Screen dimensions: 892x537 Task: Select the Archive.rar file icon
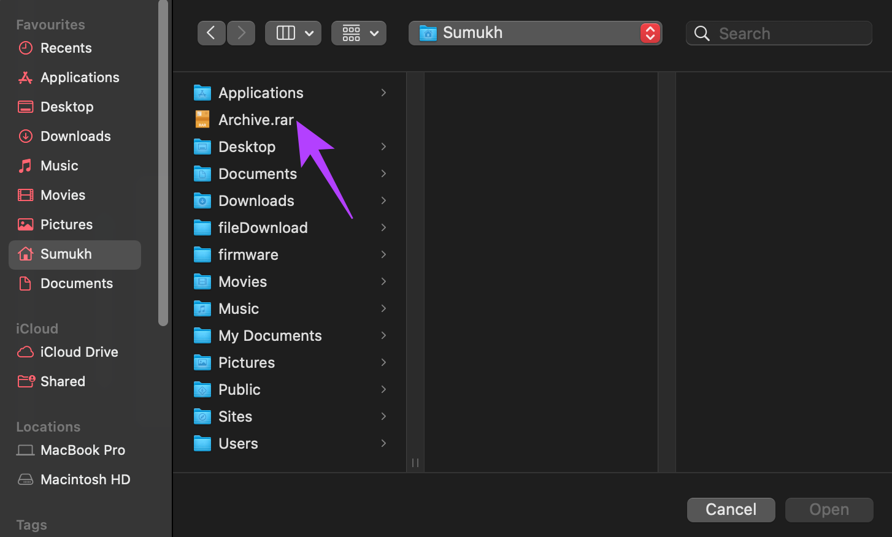(x=202, y=120)
